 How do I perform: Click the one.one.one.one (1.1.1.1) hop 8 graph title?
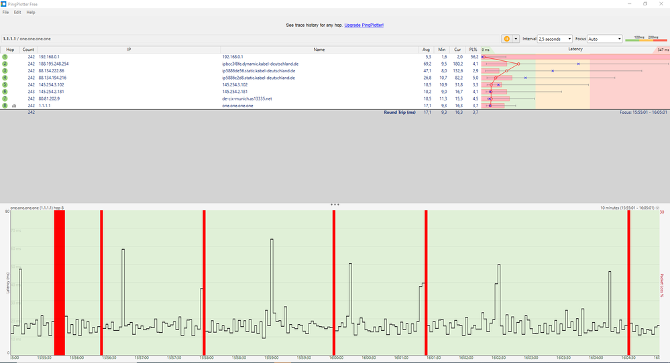pyautogui.click(x=37, y=208)
